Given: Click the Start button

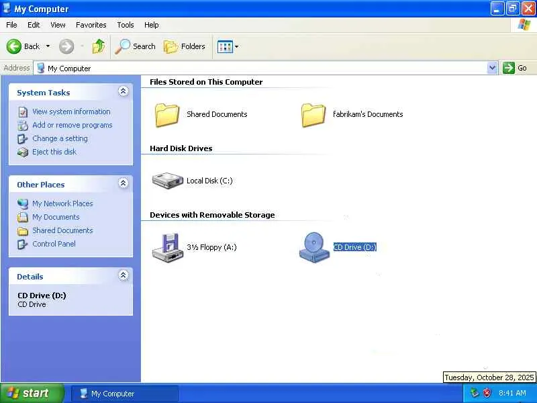Looking at the screenshot, I should tap(32, 393).
